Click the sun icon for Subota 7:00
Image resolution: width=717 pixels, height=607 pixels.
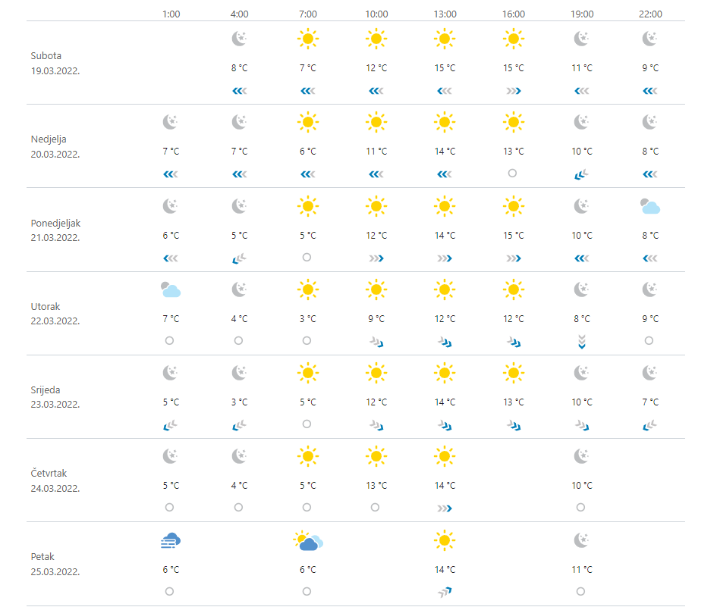[x=307, y=39]
